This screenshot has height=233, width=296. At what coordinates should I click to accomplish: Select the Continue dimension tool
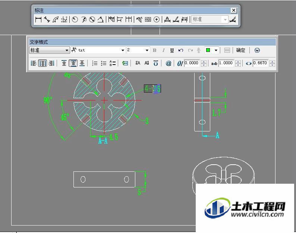click(x=129, y=19)
